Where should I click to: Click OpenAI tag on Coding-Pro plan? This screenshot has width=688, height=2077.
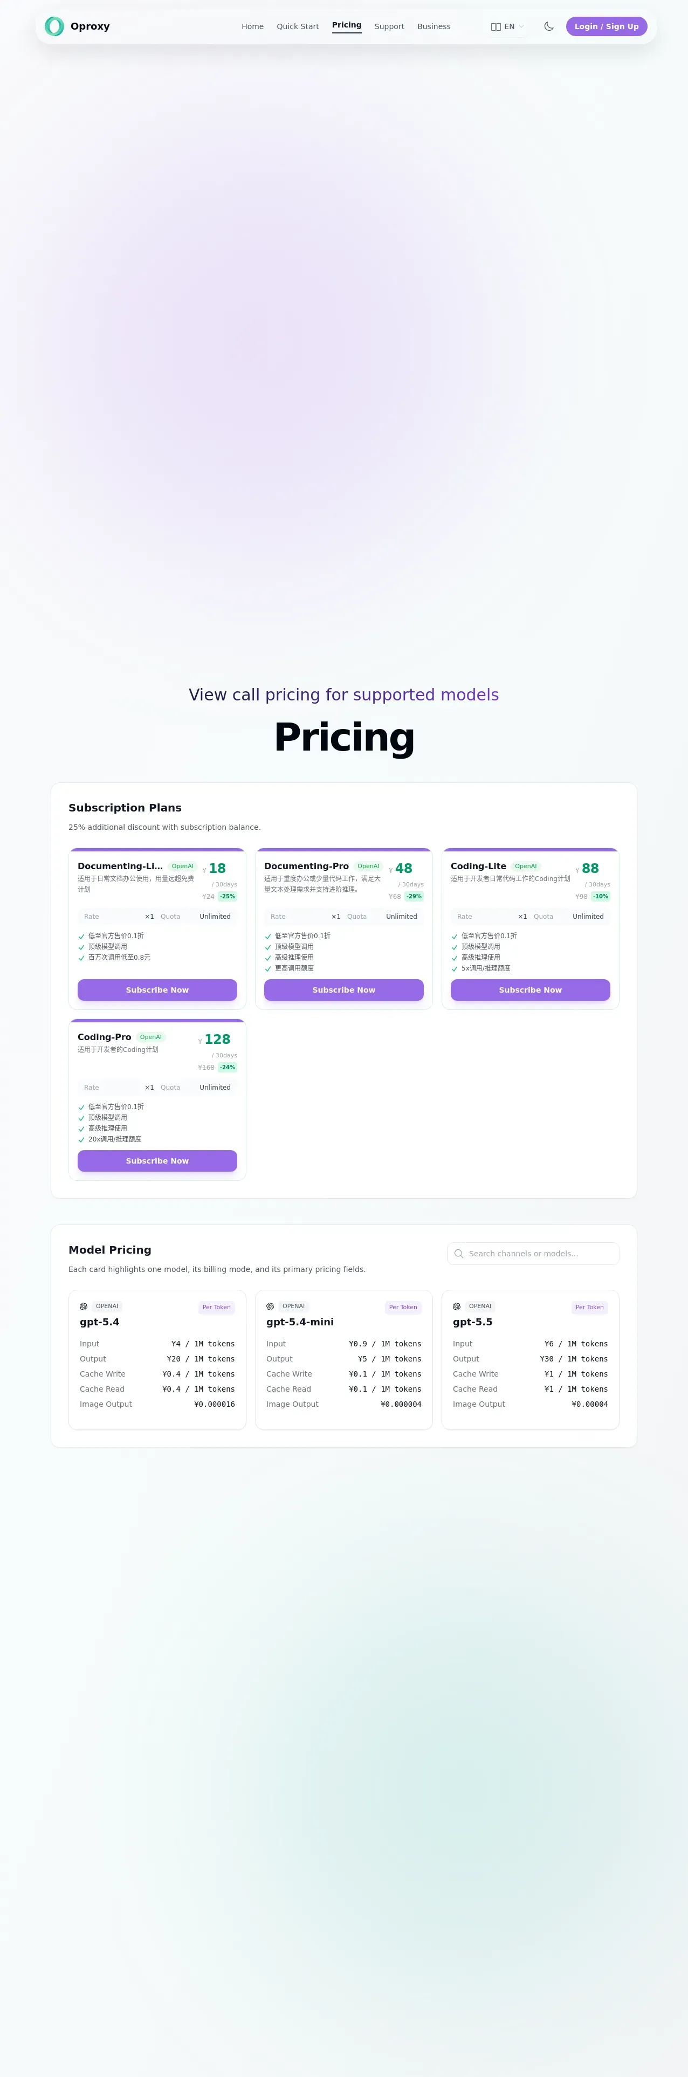tap(151, 1037)
